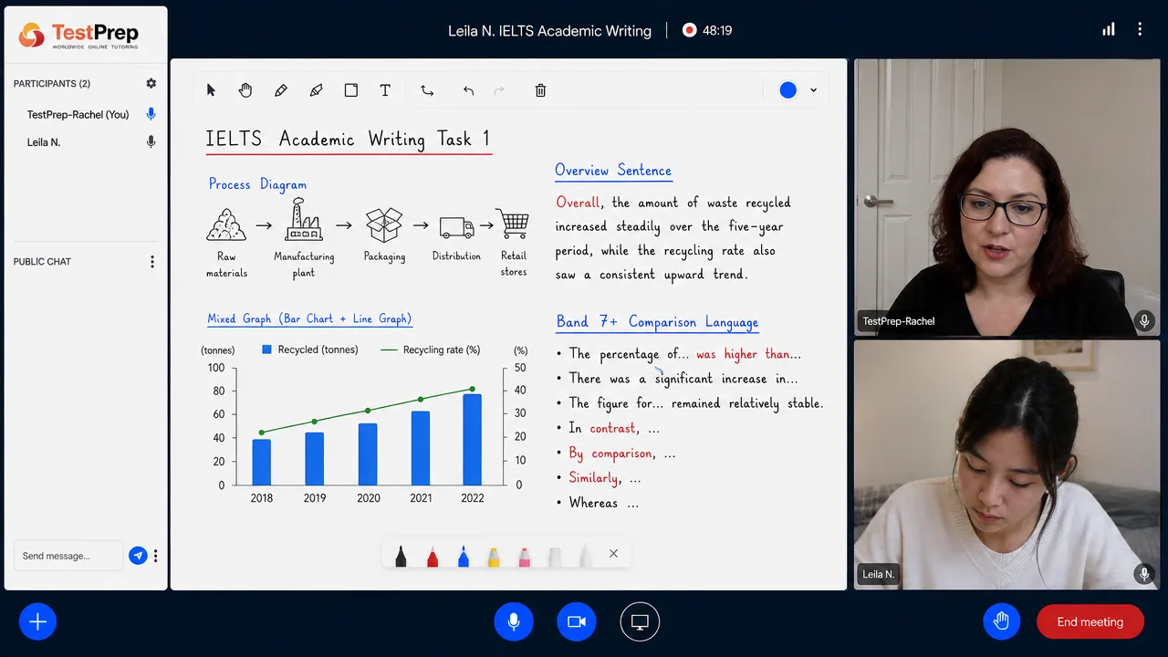The width and height of the screenshot is (1168, 657).
Task: Select the Text tool
Action: point(385,90)
